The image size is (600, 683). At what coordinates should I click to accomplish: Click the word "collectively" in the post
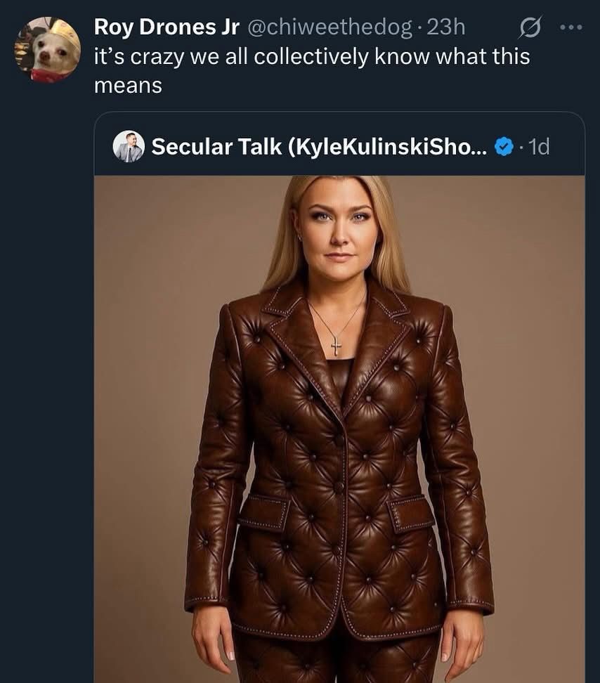pos(311,56)
